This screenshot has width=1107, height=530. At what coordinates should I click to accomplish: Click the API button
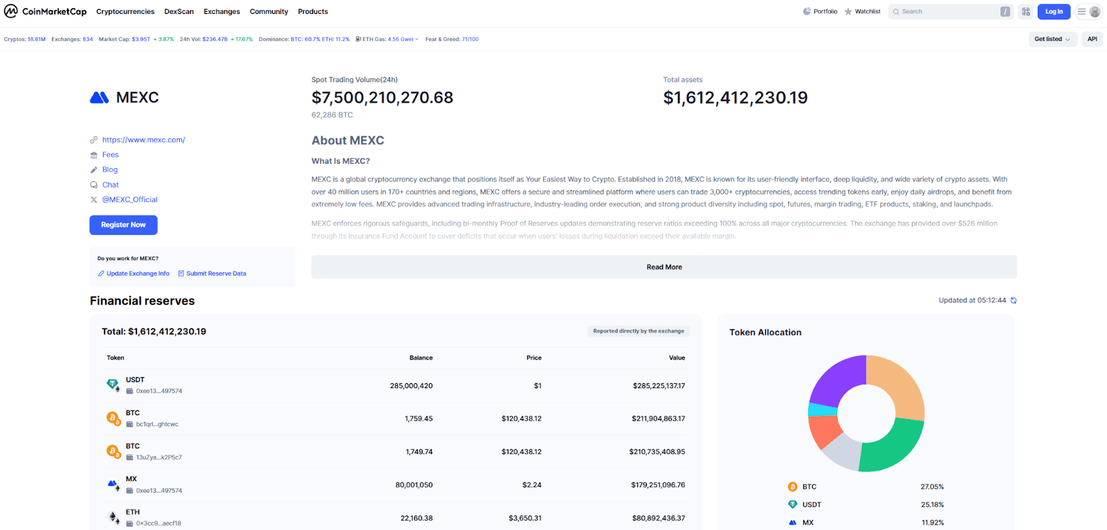[1092, 39]
